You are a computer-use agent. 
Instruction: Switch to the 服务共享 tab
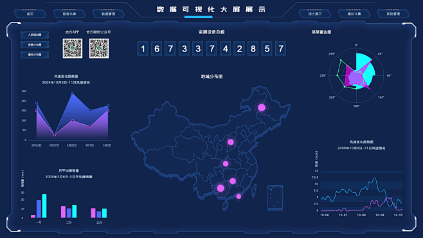point(69,14)
